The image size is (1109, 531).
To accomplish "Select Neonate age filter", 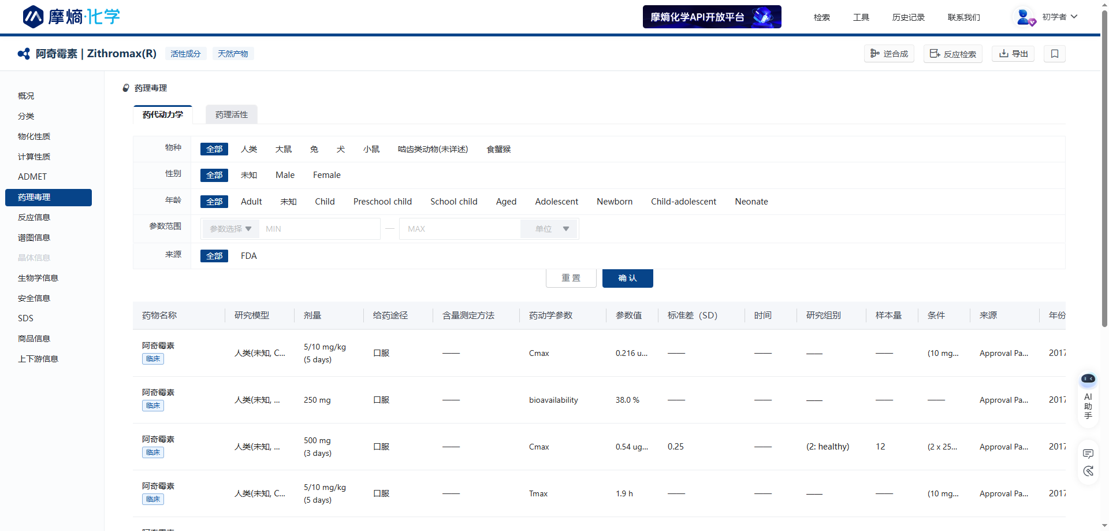I will 751,202.
